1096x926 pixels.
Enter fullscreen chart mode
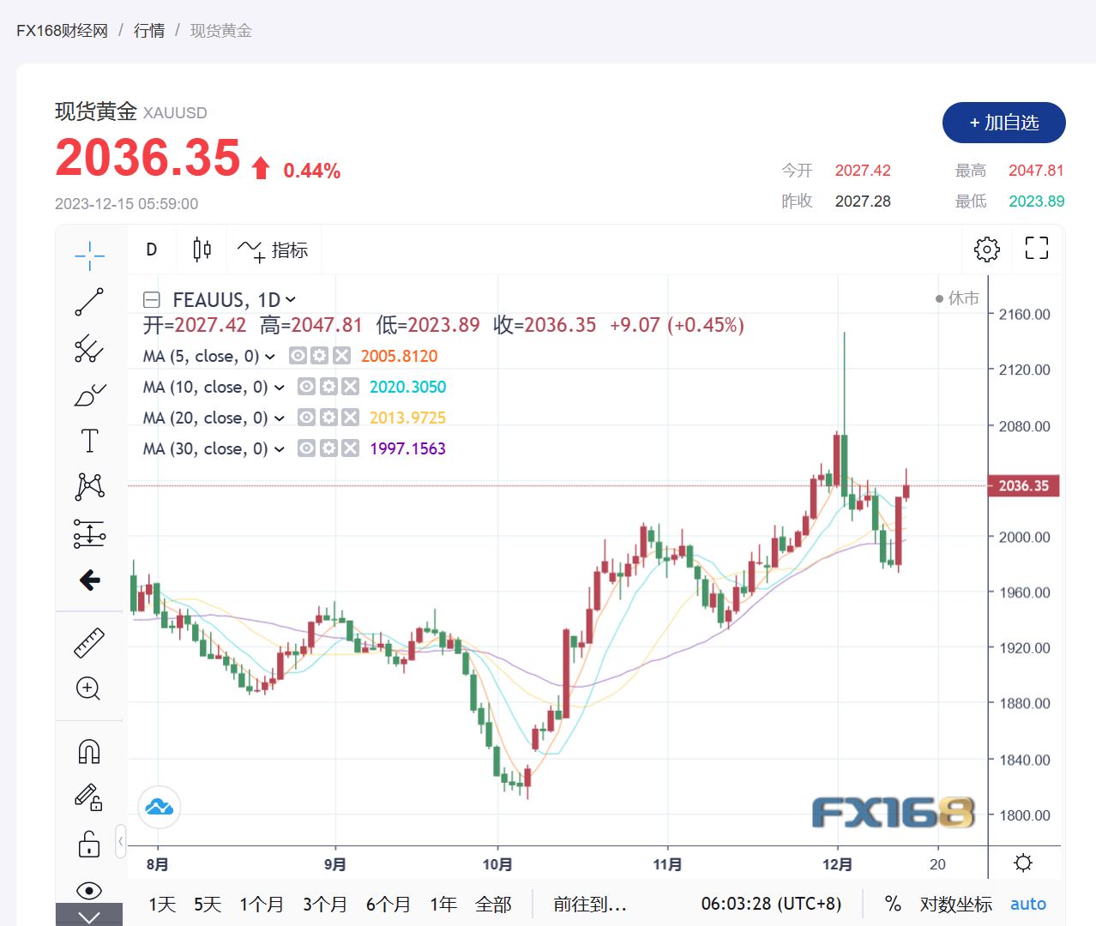point(1037,249)
